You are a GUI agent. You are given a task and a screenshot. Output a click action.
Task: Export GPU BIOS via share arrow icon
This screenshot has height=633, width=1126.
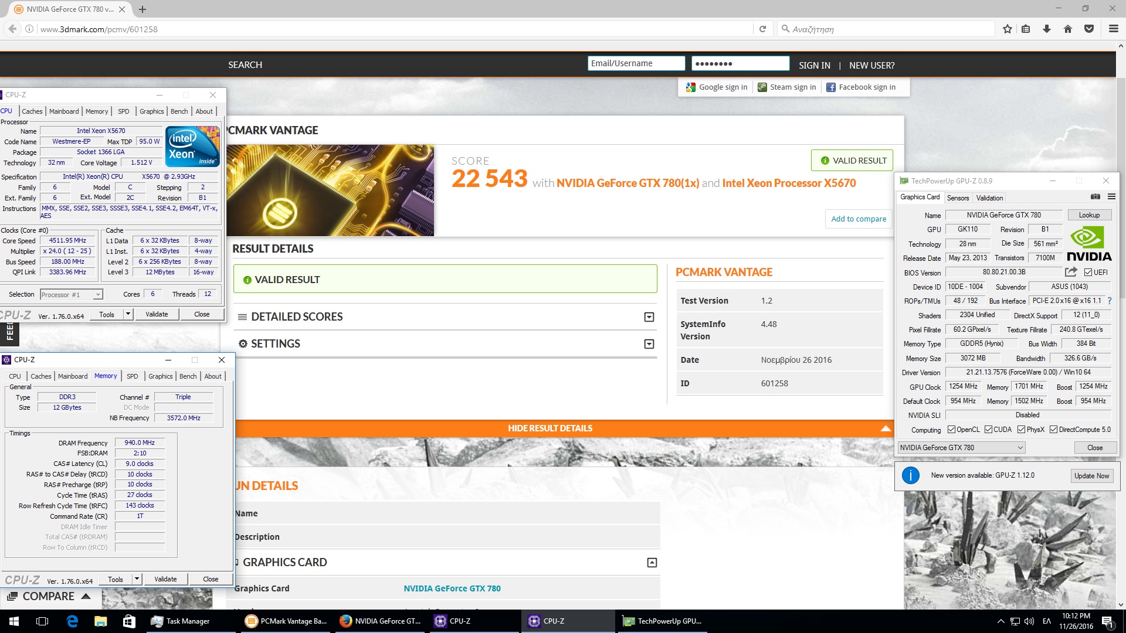pyautogui.click(x=1071, y=272)
